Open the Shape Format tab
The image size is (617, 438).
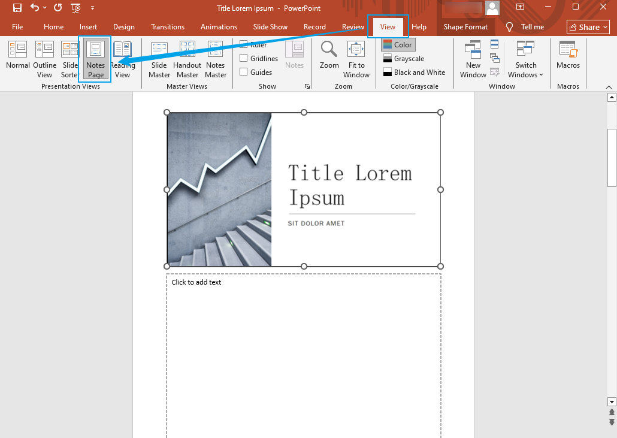click(x=466, y=27)
